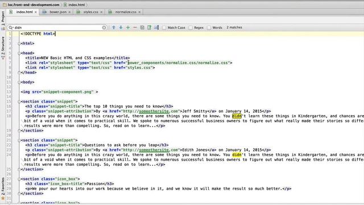This screenshot has width=364, height=205.
Task: Click normalize.css href path on line 7
Action: (178, 63)
